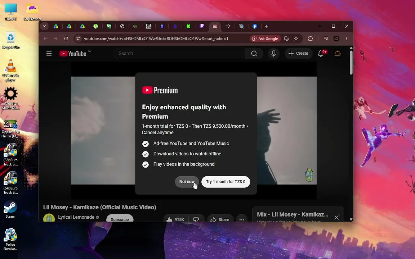Select the Steam desktop shortcut

click(10, 209)
